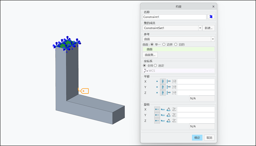The width and height of the screenshot is (256, 146).
Task: Click Z translation value field
Action: pos(196,93)
